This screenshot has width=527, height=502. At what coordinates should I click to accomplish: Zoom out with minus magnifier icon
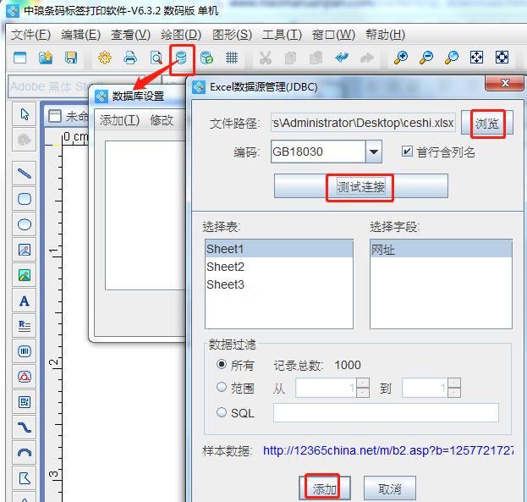[426, 58]
